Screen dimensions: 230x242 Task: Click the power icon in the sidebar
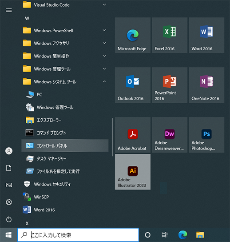(9, 219)
